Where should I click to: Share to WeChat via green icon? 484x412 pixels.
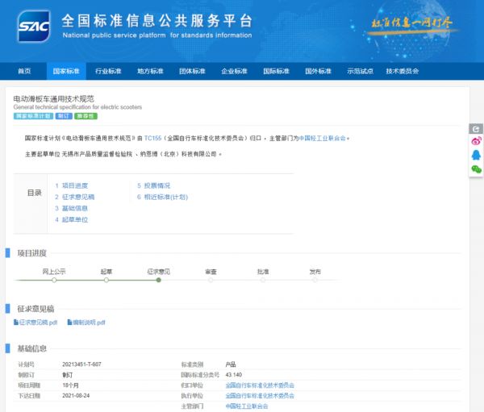[x=476, y=169]
